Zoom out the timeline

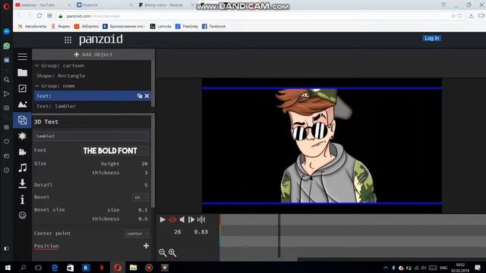tap(163, 253)
